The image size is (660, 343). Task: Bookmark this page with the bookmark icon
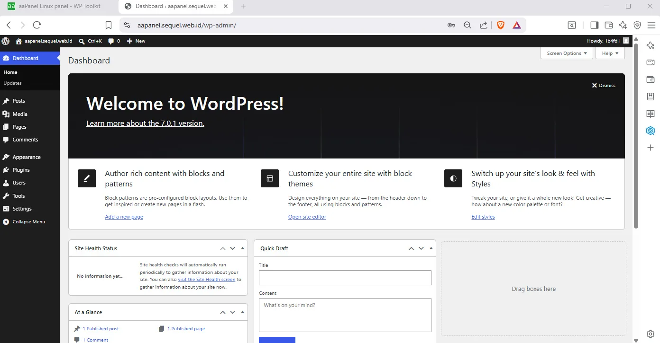109,25
